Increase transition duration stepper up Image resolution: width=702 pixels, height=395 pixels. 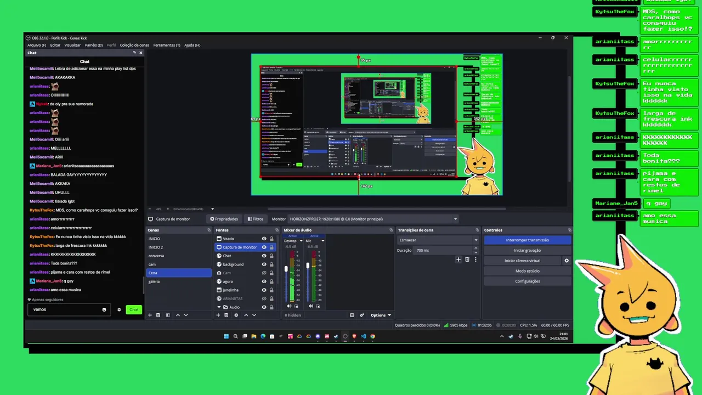coord(475,248)
